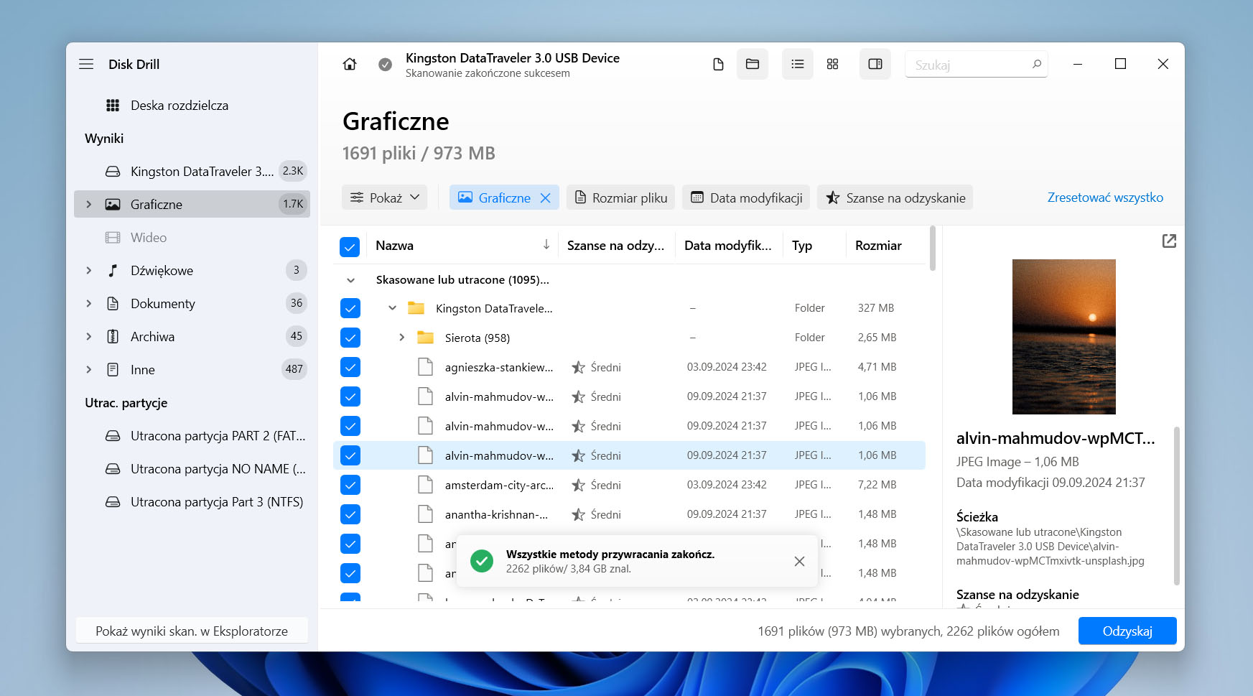The image size is (1253, 696).
Task: Sort by the Rozmiar column header
Action: [878, 246]
